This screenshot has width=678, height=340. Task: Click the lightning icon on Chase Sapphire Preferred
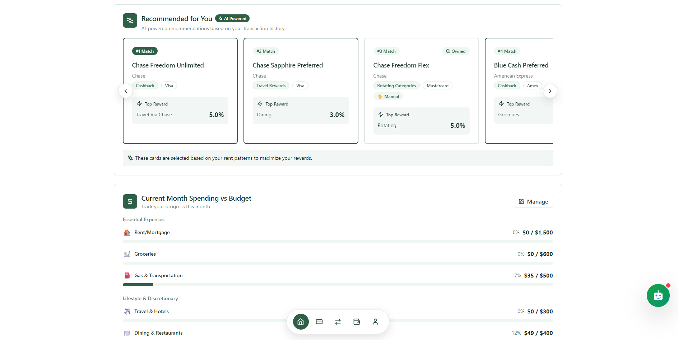click(260, 104)
